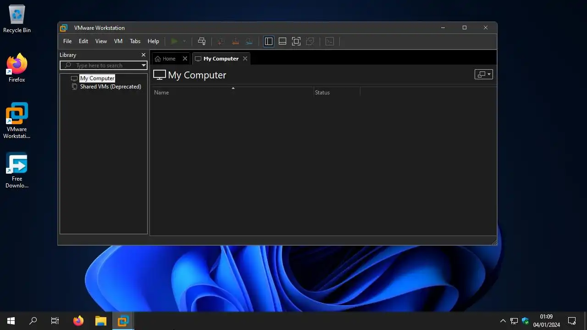
Task: Click the green Power On play button
Action: click(x=174, y=41)
